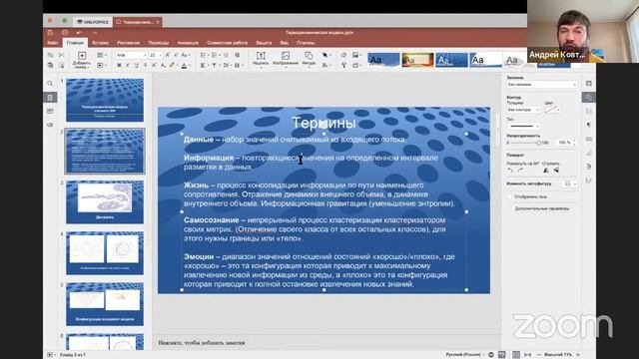Viewport: 639px width, 359px height.
Task: Click the Fit to slide icon
Action: [x=516, y=355]
